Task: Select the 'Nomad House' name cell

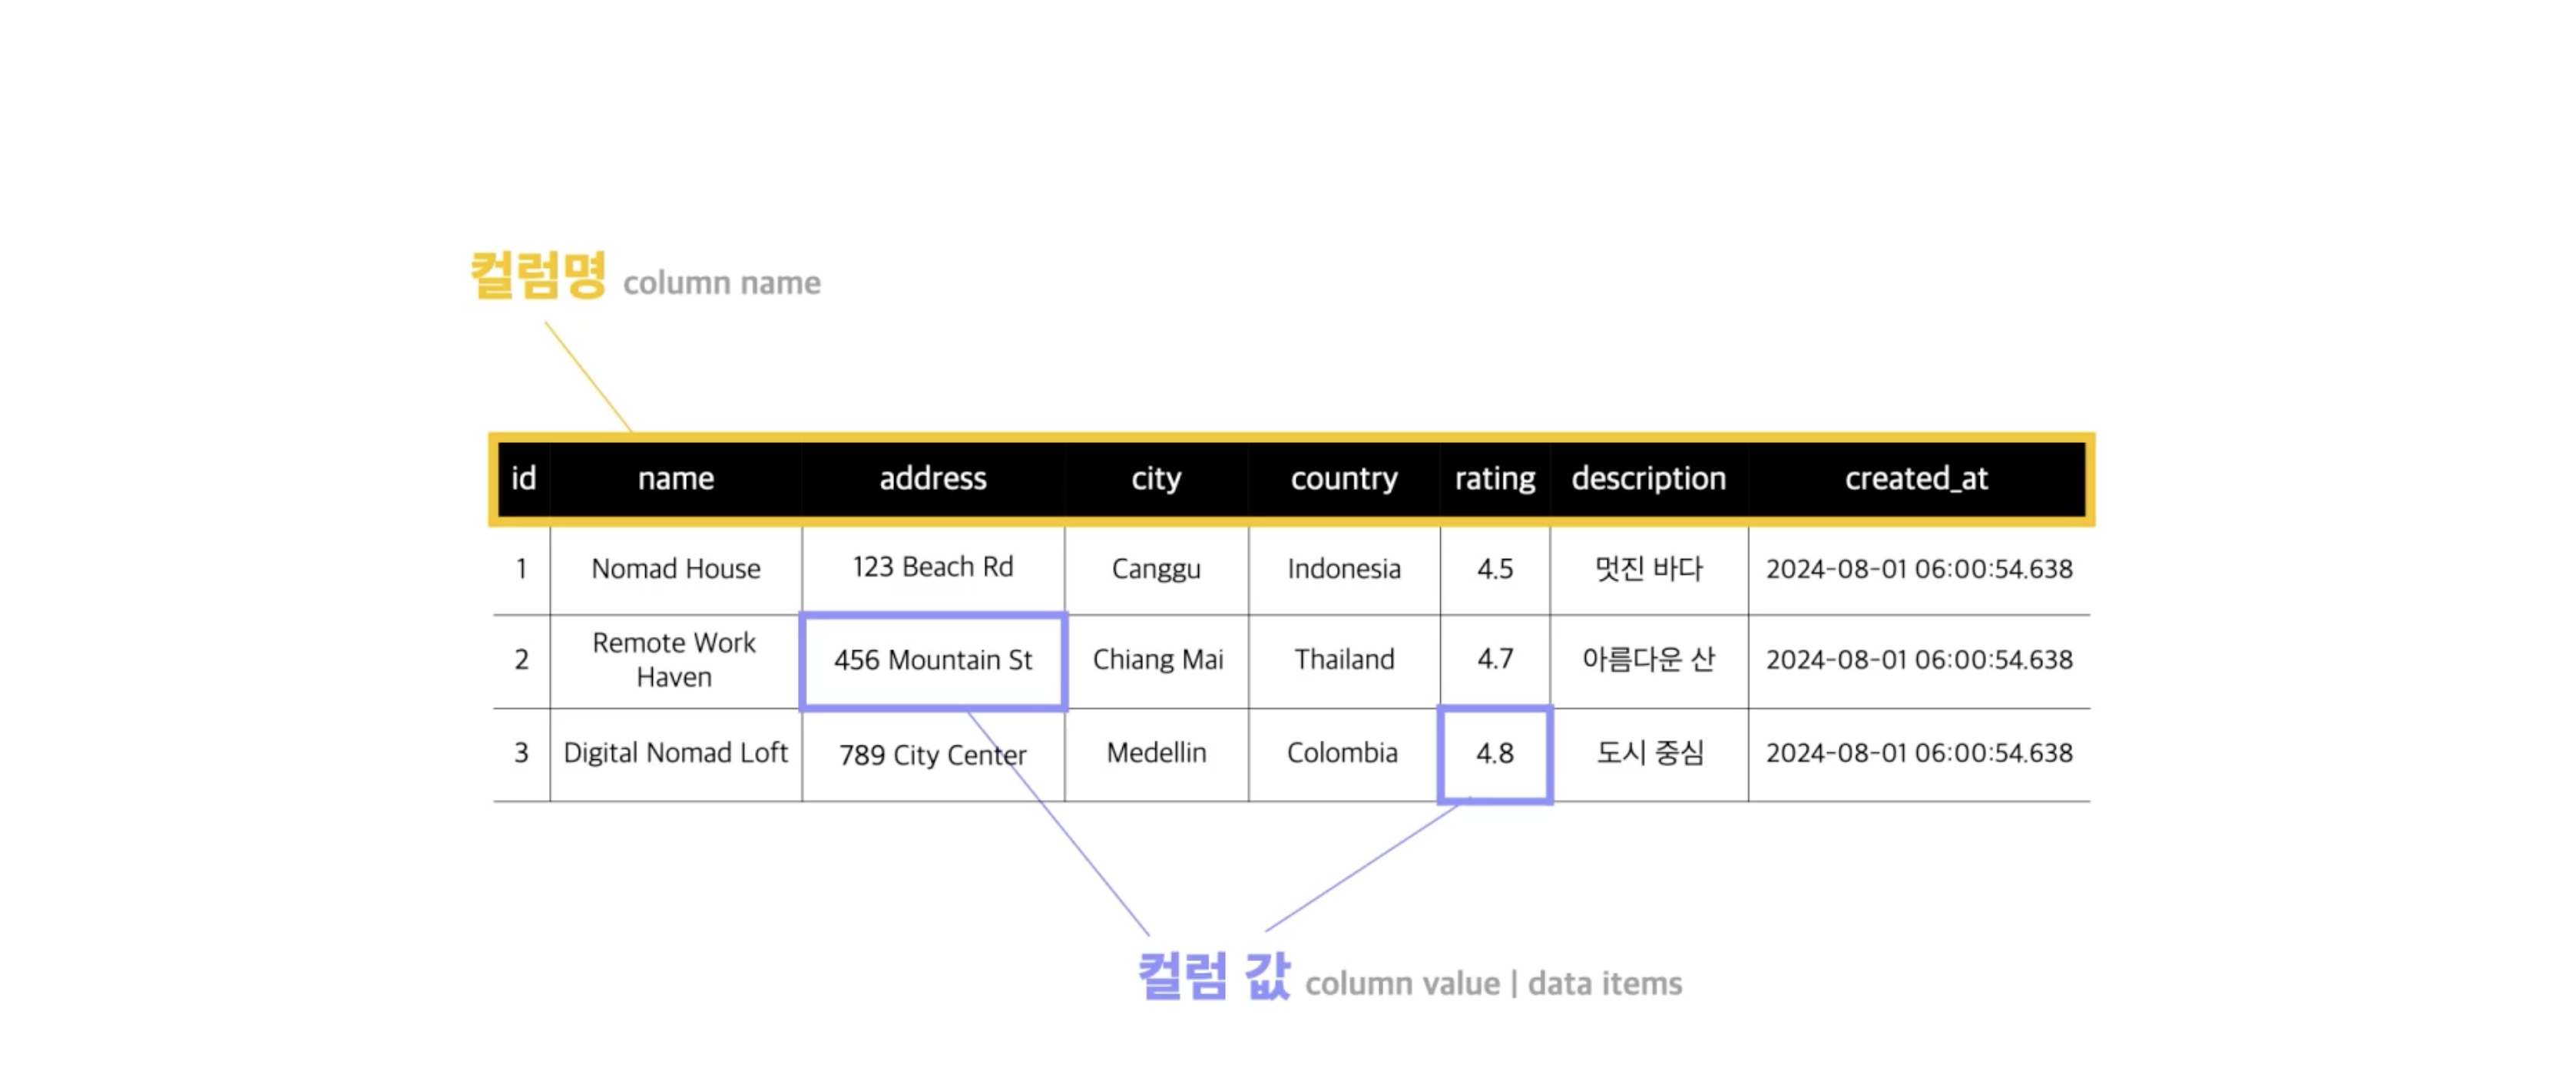Action: pos(676,569)
